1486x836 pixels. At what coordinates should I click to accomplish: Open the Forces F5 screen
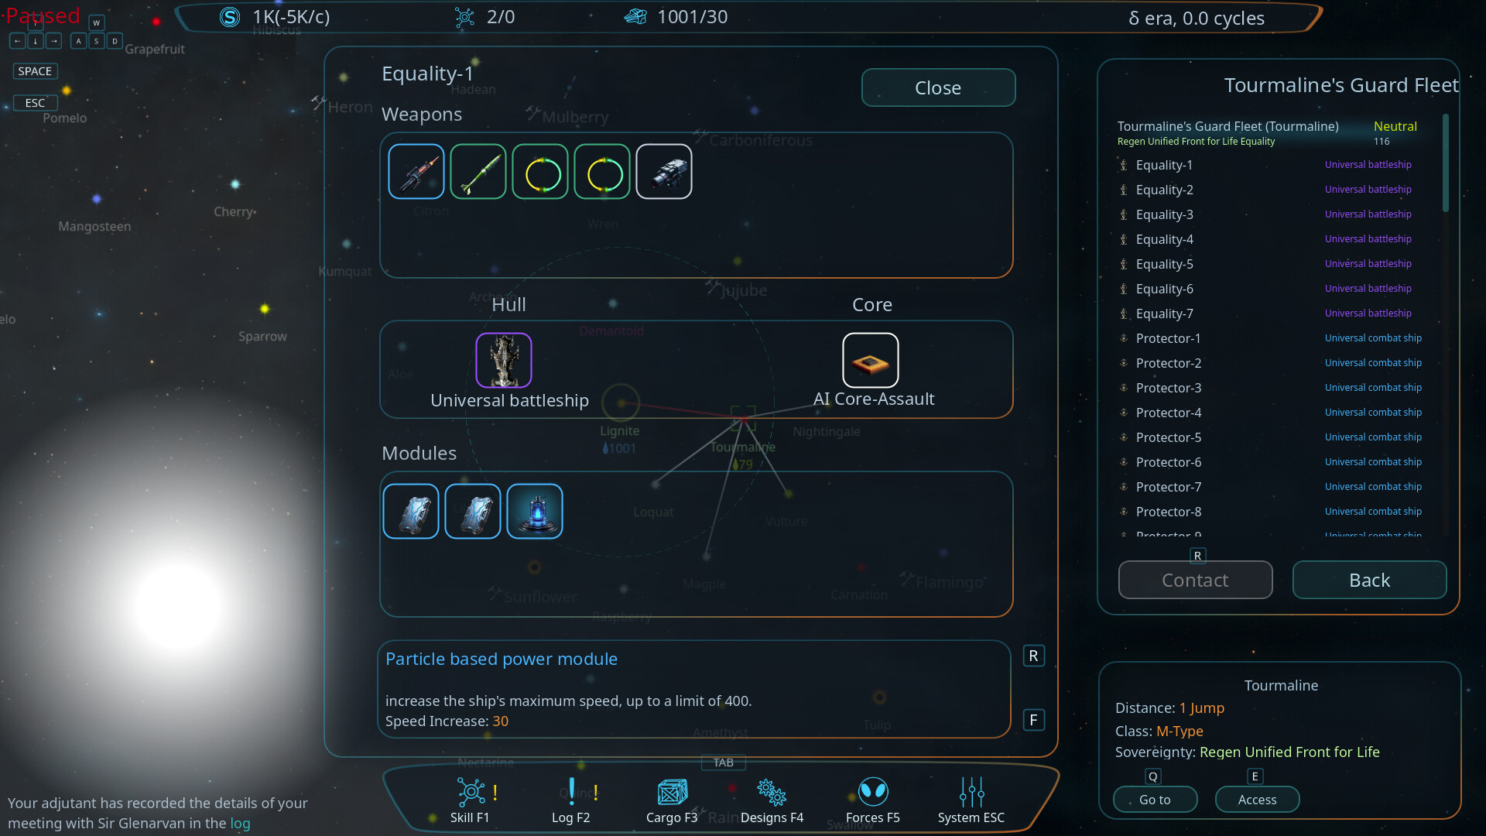tap(873, 800)
